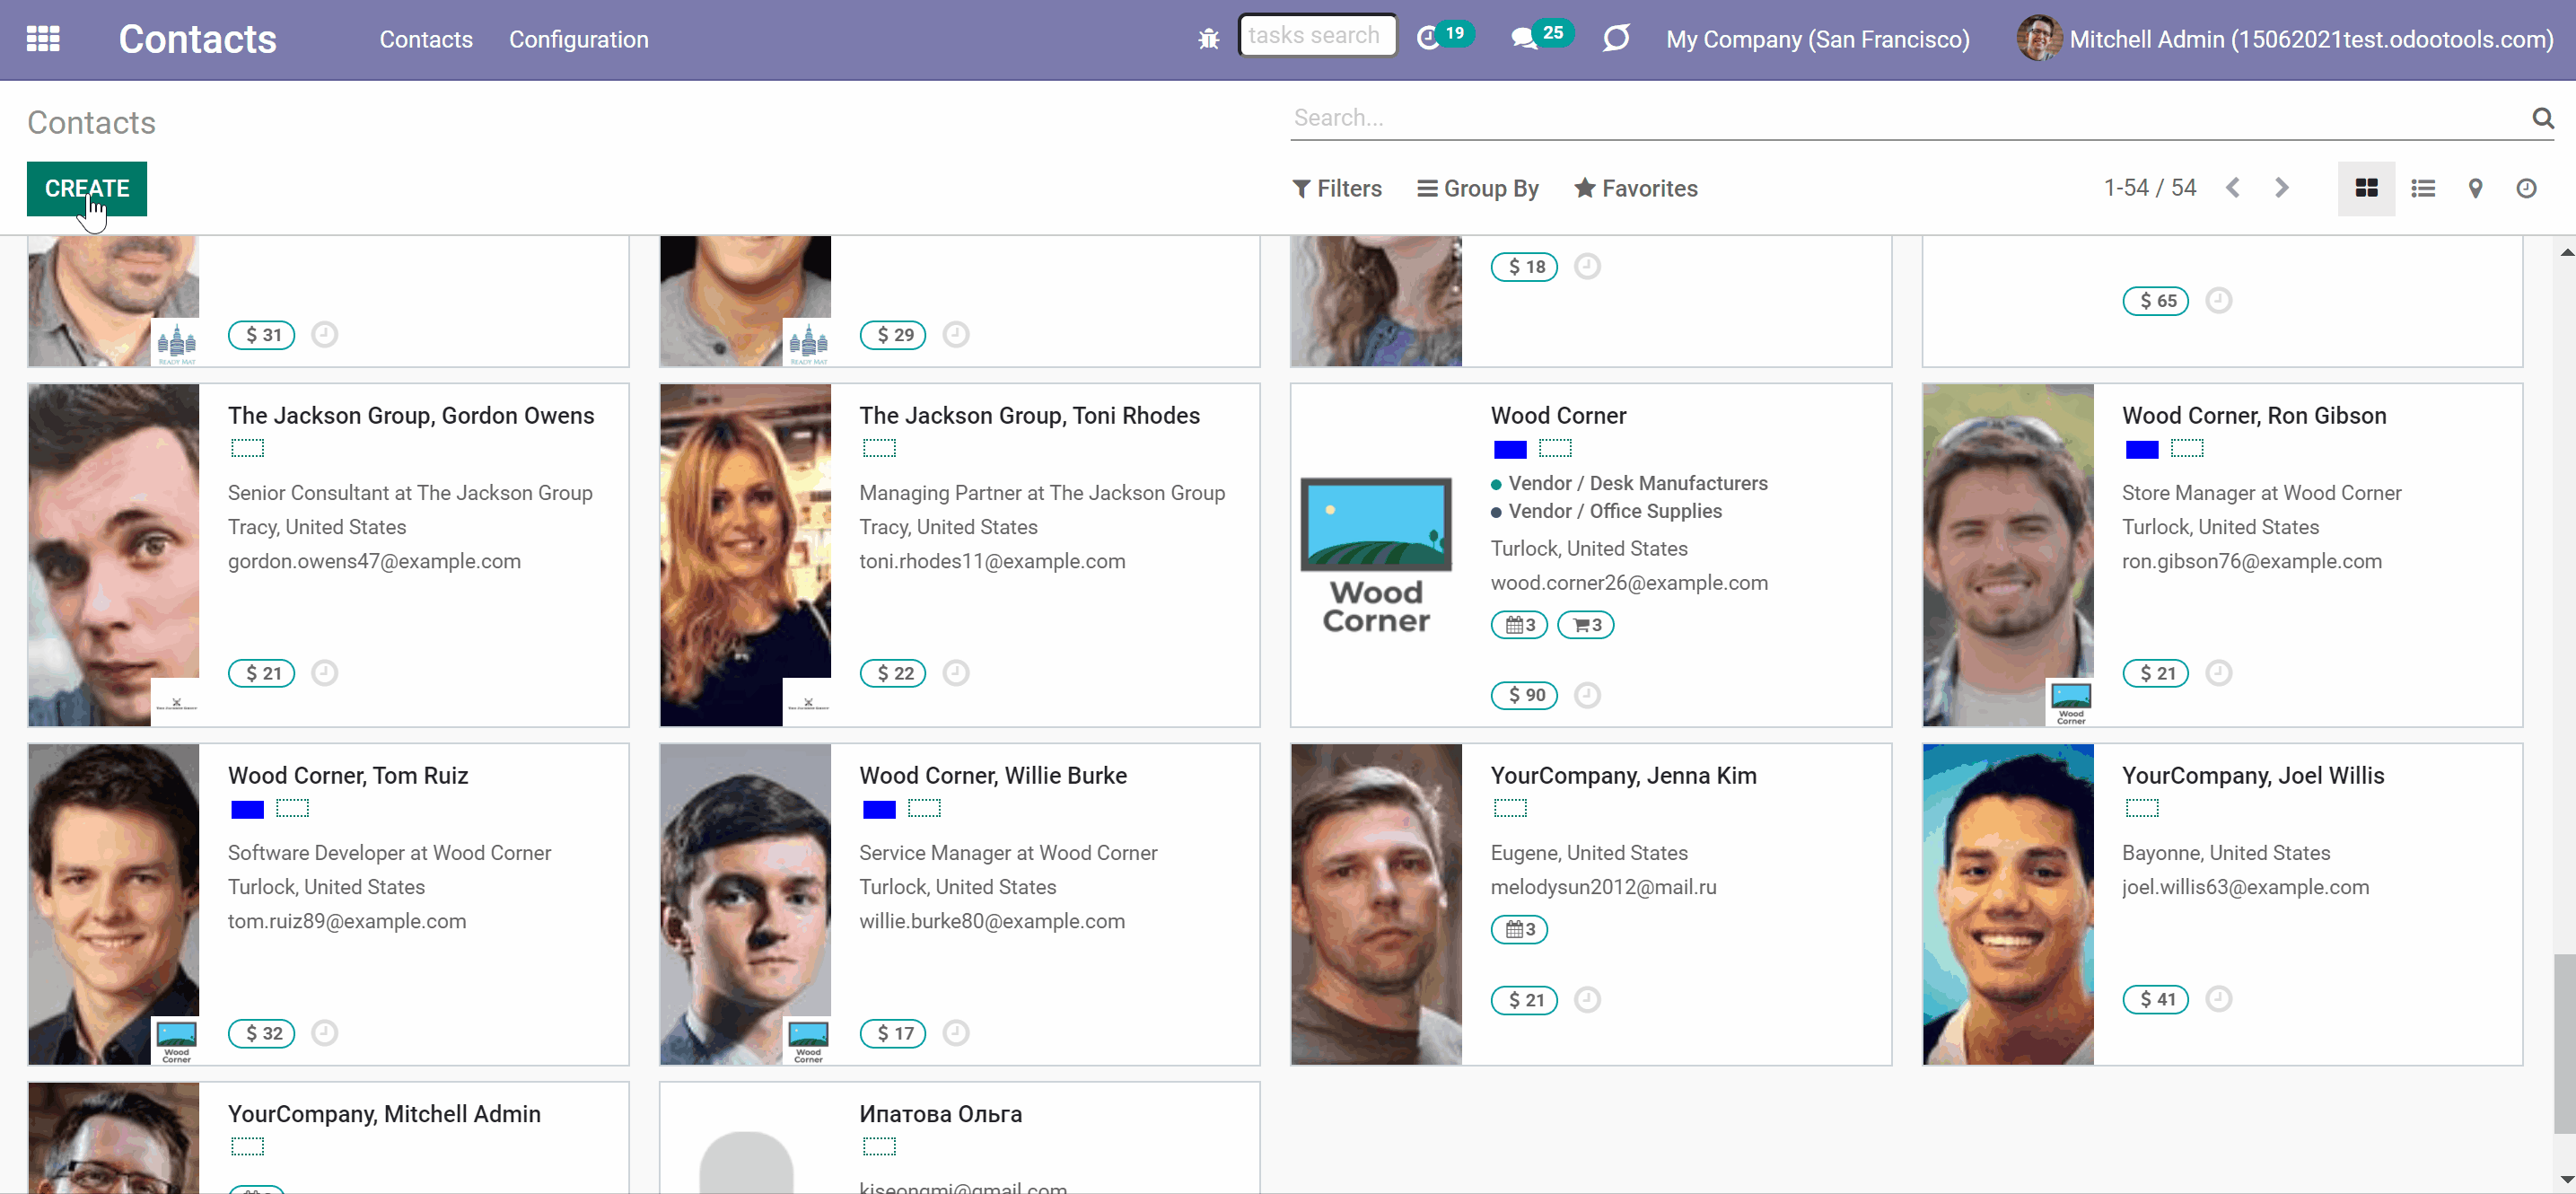Click the vertical scrollbar thumb
Image resolution: width=2576 pixels, height=1194 pixels.
(x=2565, y=1044)
